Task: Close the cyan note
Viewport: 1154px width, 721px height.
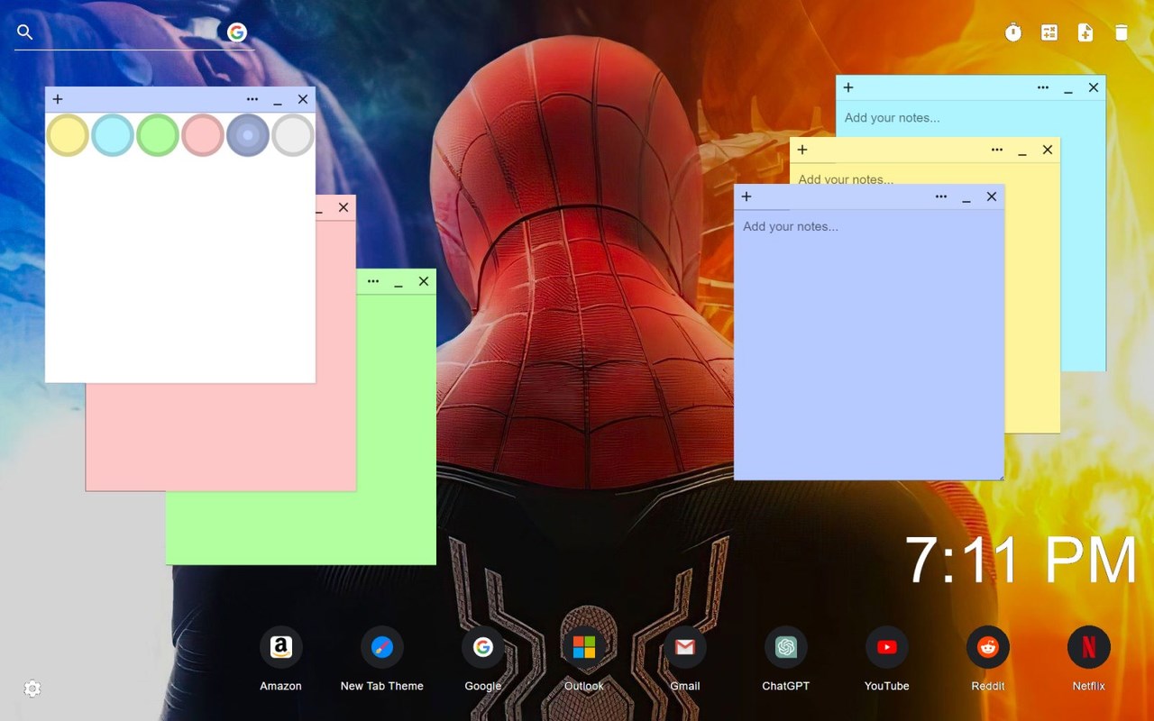Action: click(x=1094, y=87)
